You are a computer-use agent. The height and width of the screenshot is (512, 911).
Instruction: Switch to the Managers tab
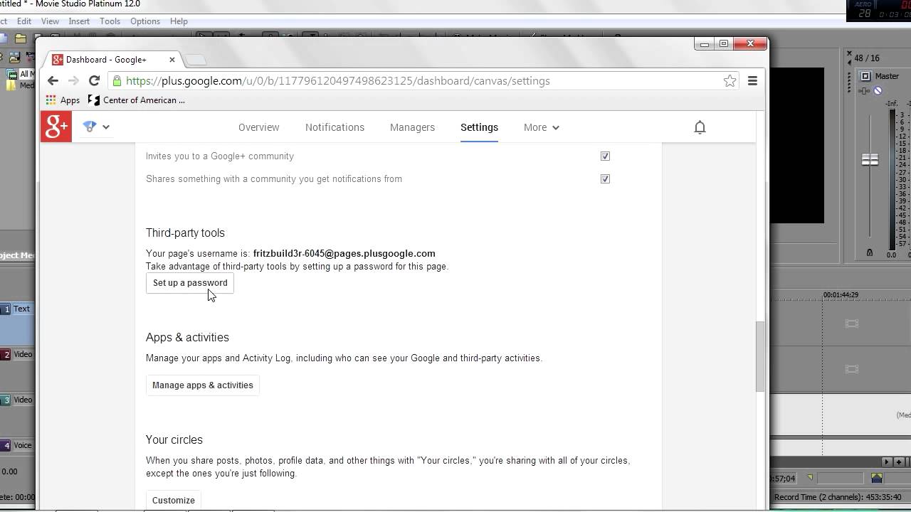coord(412,127)
